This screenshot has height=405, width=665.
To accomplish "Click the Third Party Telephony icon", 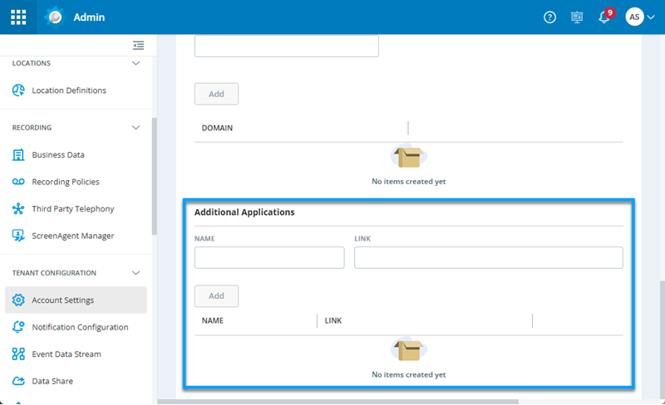I will pos(18,209).
